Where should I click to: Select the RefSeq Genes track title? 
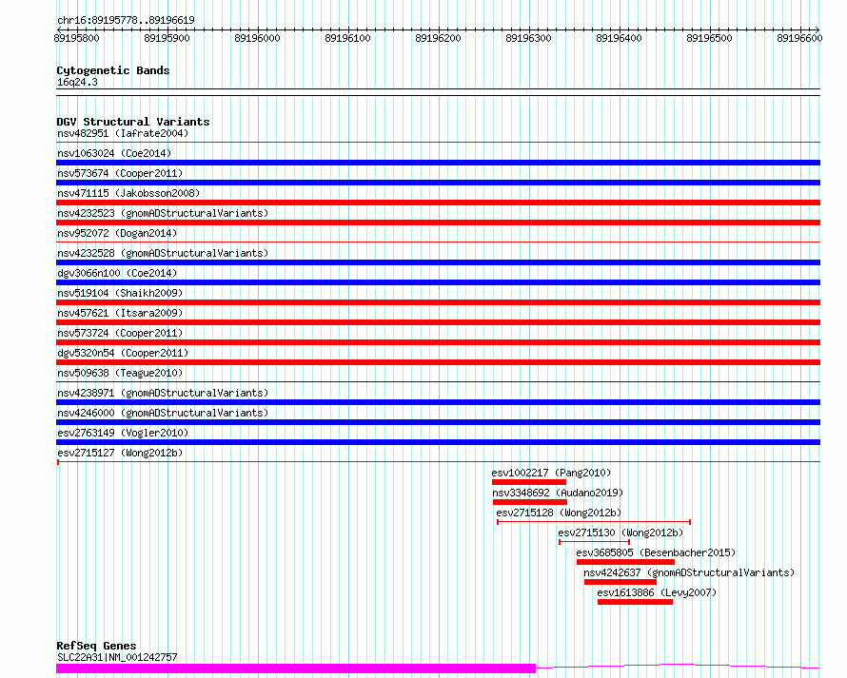pos(96,646)
